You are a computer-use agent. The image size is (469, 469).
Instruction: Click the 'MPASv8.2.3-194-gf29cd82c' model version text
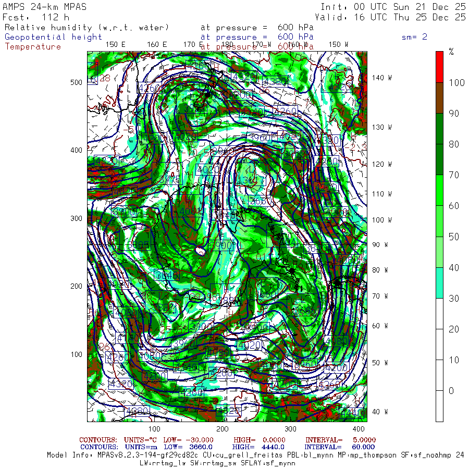(x=147, y=455)
